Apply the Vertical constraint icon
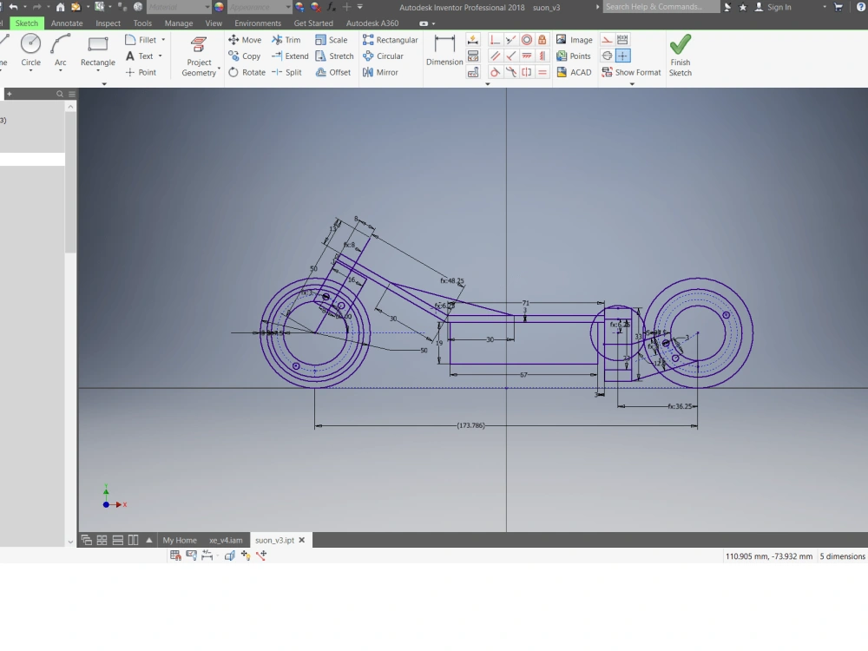 542,56
